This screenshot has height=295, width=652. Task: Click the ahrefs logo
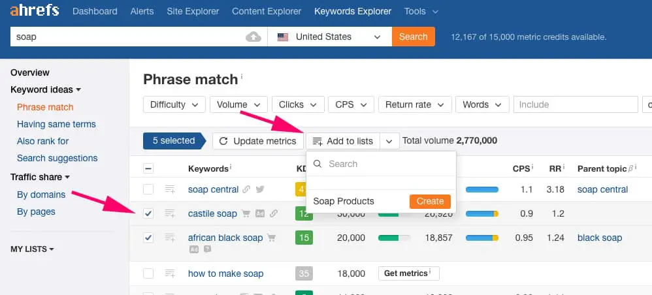pyautogui.click(x=35, y=11)
